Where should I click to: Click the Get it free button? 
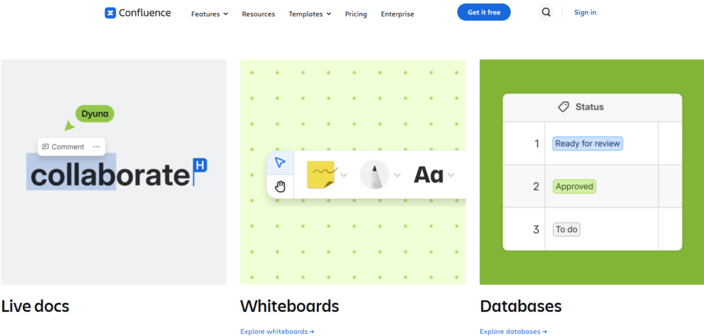click(484, 12)
